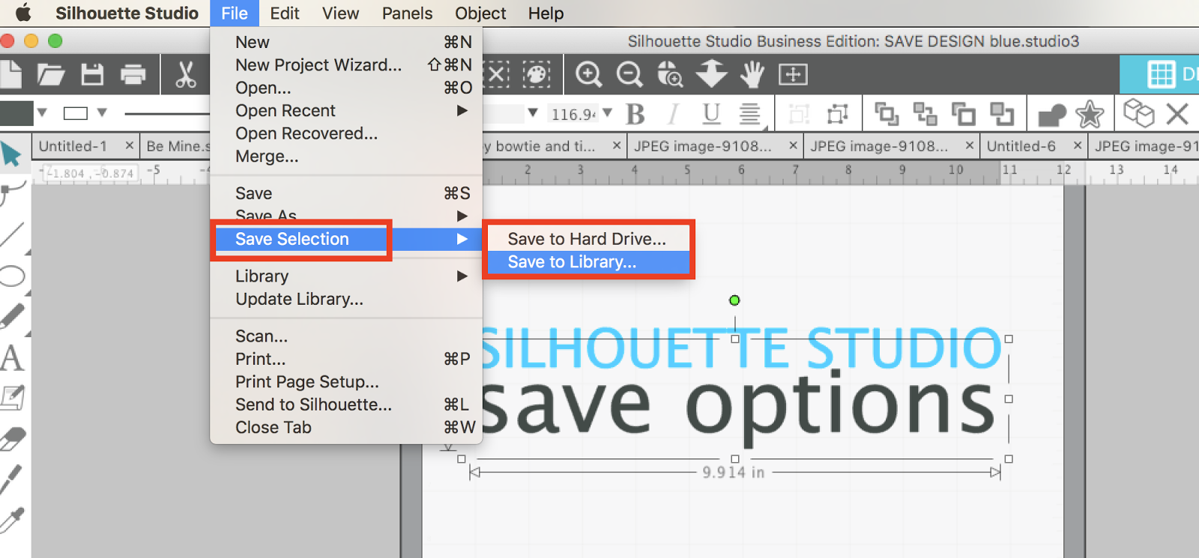The height and width of the screenshot is (558, 1199).
Task: Click the green rotation handle
Action: tap(734, 300)
